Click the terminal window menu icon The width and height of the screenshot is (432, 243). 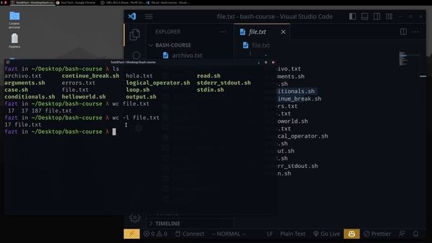tap(7, 62)
